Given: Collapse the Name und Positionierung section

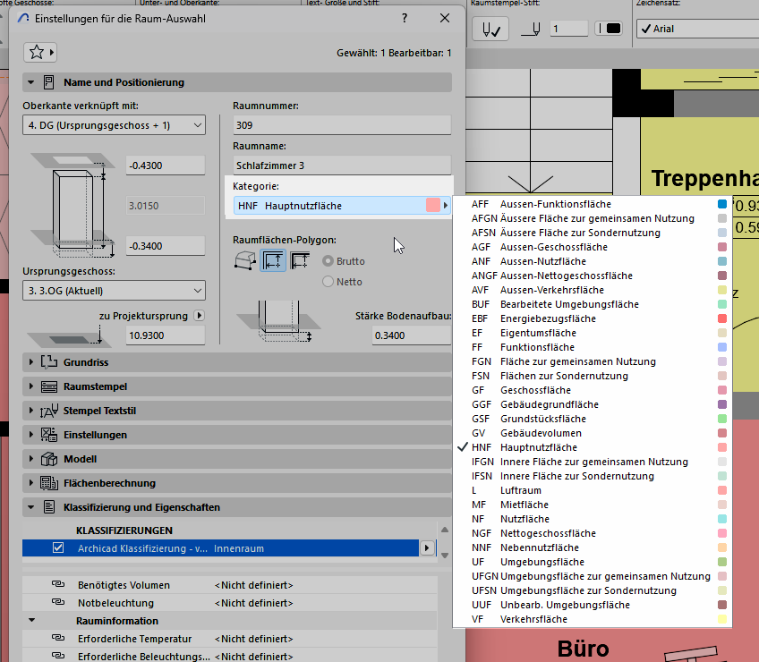Looking at the screenshot, I should tap(33, 82).
